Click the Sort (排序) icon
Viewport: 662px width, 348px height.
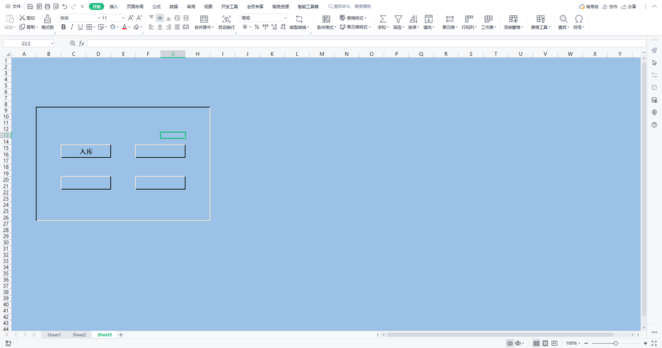[x=413, y=19]
